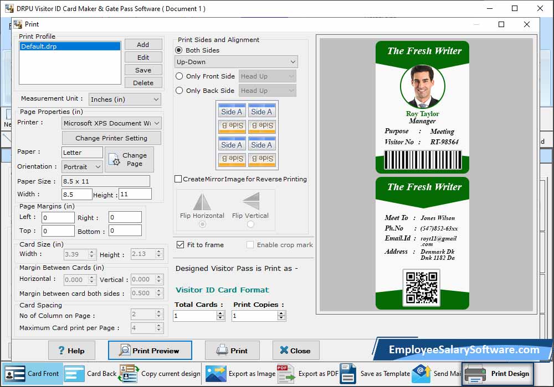This screenshot has height=387, width=554.
Task: Select Only Front Side radio option
Action: pos(179,76)
